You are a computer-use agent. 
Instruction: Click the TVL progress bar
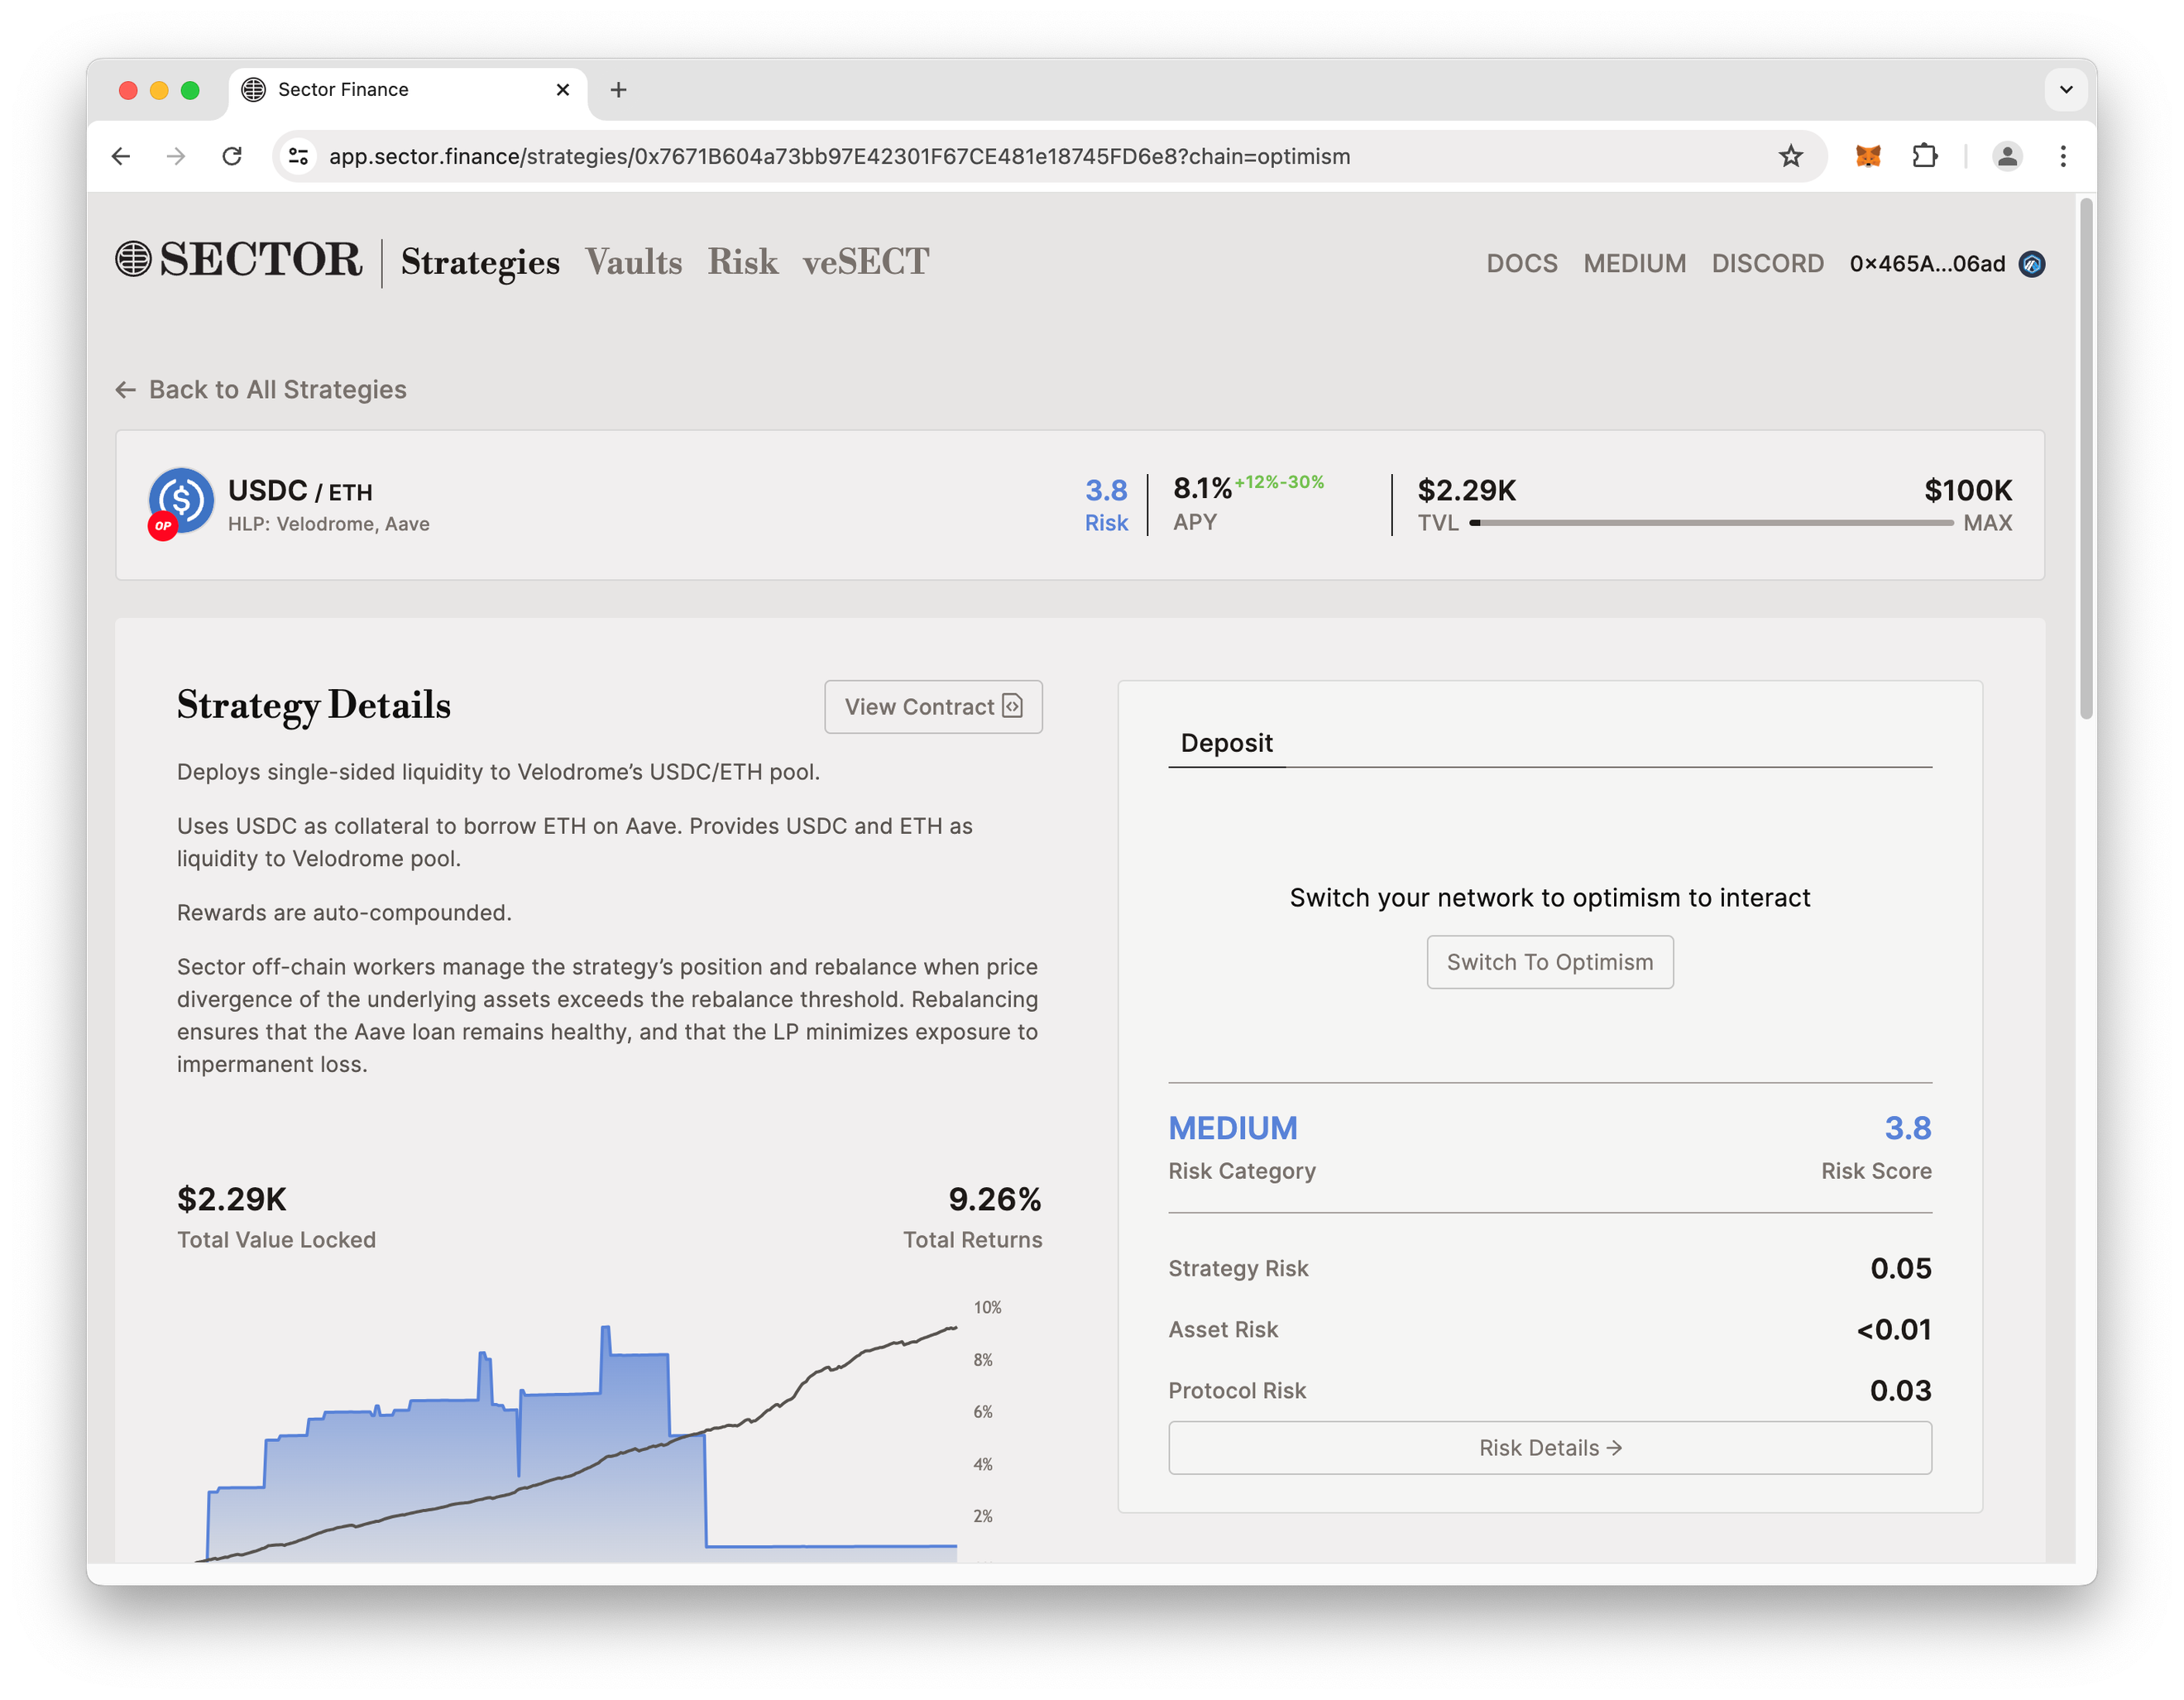coord(1710,523)
